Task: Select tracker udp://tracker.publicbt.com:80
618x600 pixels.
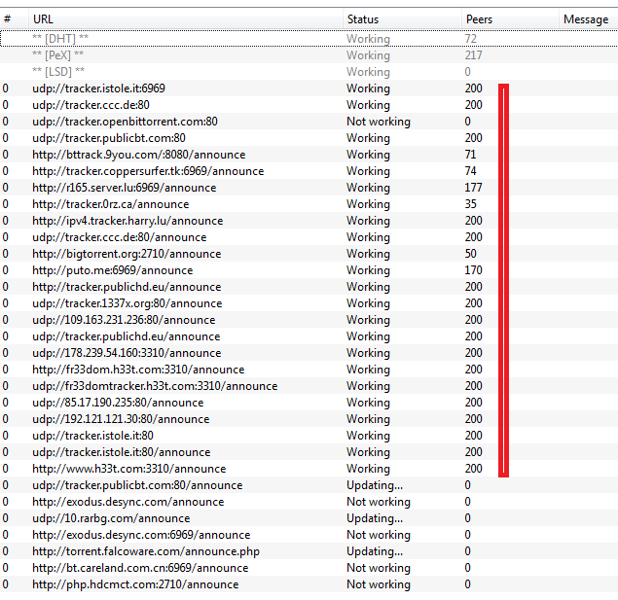Action: point(309,138)
